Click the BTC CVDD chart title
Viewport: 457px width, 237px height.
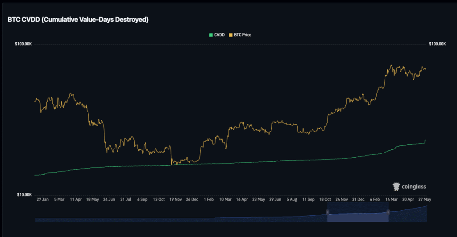[77, 20]
